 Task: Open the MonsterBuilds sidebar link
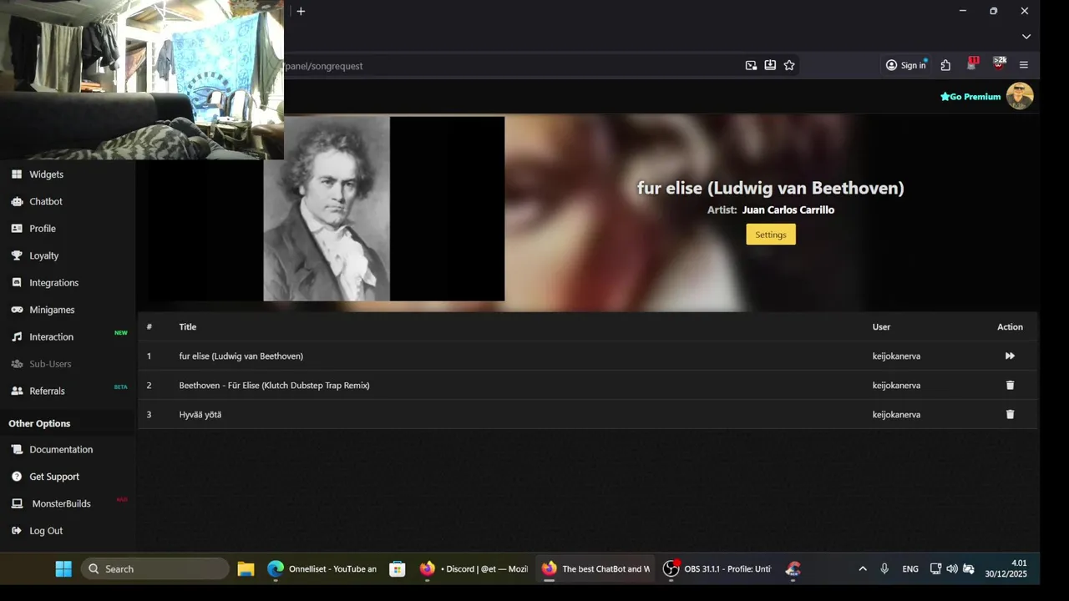click(61, 503)
